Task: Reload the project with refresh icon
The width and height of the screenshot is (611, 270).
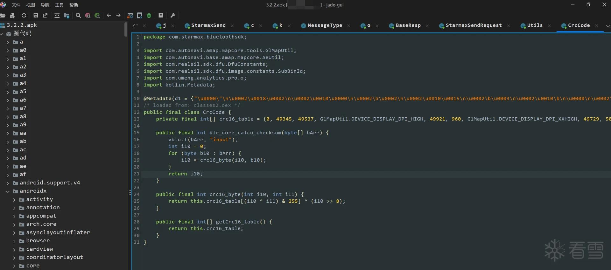Action: point(24,16)
